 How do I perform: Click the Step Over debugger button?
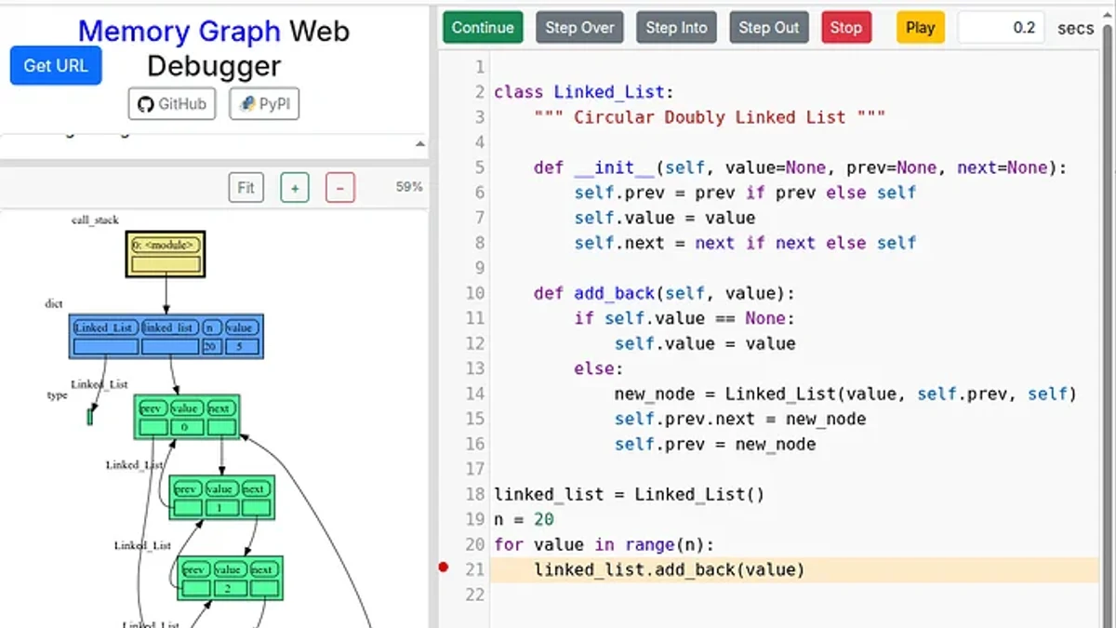coord(579,28)
